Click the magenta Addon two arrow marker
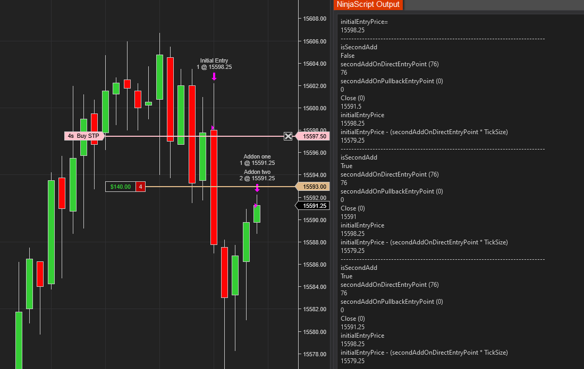This screenshot has height=369, width=584. click(x=257, y=188)
